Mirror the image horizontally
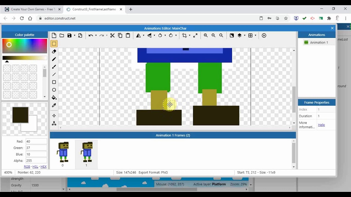The width and height of the screenshot is (351, 197). click(138, 36)
